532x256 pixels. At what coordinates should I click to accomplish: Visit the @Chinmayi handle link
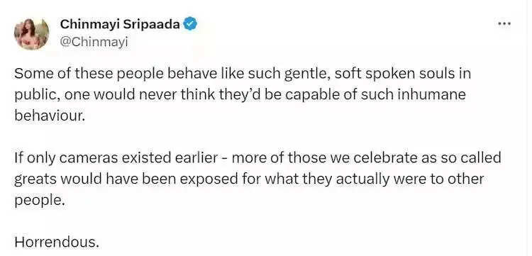point(94,43)
